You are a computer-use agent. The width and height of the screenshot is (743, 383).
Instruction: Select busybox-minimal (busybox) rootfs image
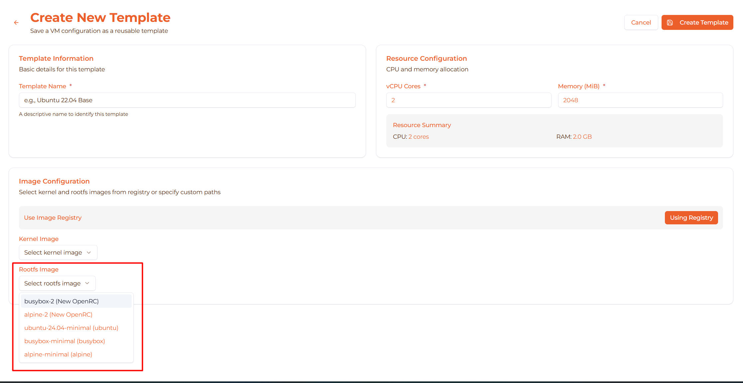(64, 341)
